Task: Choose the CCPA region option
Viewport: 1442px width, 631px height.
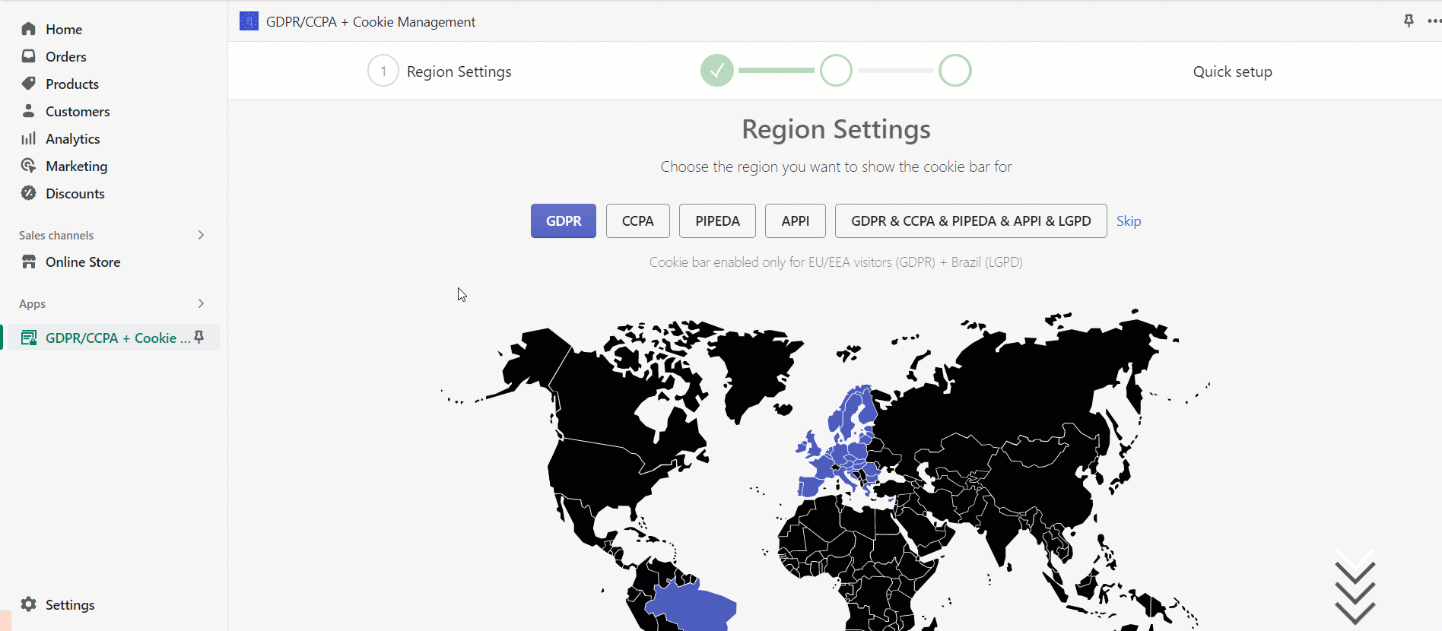Action: point(638,221)
